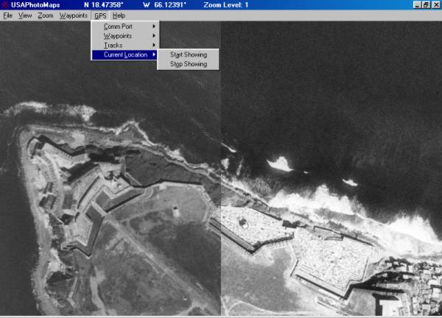The image size is (442, 318).
Task: Minimize the USAPhotoMaps window
Action: point(417,5)
